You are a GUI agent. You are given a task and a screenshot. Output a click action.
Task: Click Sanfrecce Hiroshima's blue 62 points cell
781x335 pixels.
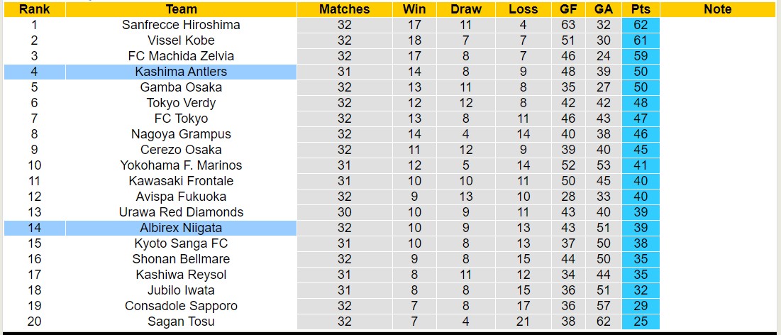(641, 25)
